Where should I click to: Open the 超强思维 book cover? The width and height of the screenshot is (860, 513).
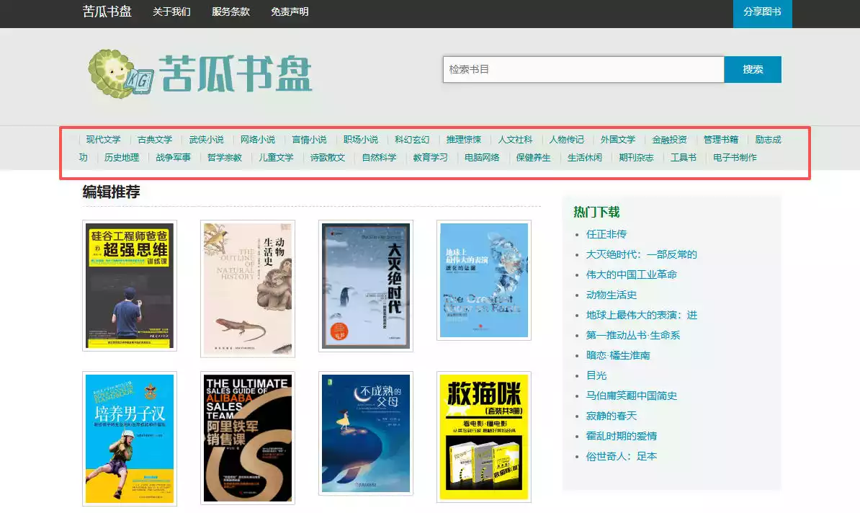click(x=130, y=285)
